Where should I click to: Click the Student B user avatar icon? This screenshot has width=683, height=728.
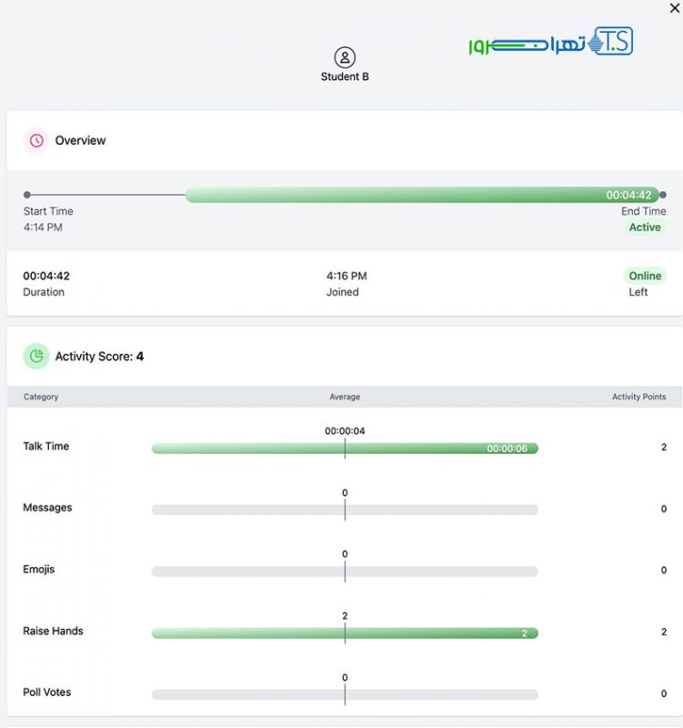point(345,57)
